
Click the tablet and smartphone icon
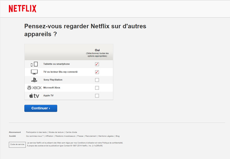pyautogui.click(x=34, y=64)
